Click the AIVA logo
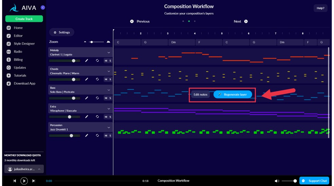Screen dimensions: 334x186 pos(23,8)
